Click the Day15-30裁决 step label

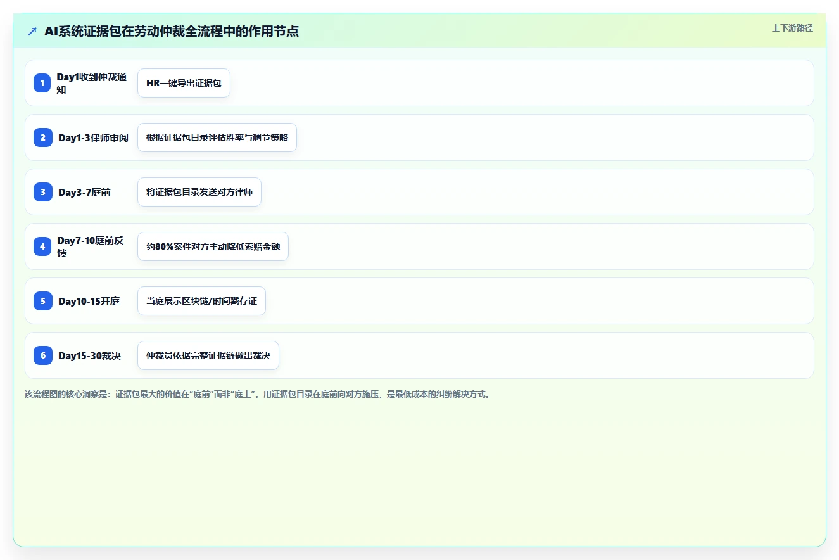click(89, 355)
